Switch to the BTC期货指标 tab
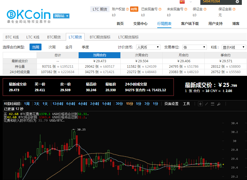 pos(100,37)
